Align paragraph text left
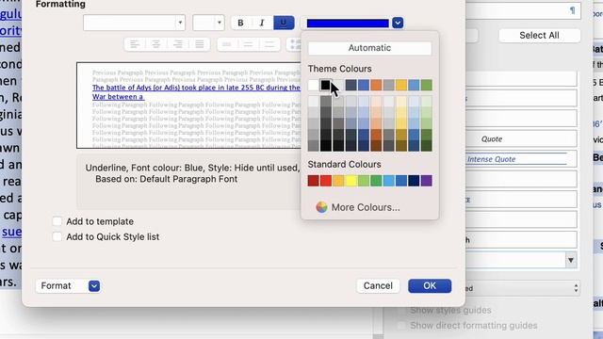The height and width of the screenshot is (339, 603). [135, 44]
